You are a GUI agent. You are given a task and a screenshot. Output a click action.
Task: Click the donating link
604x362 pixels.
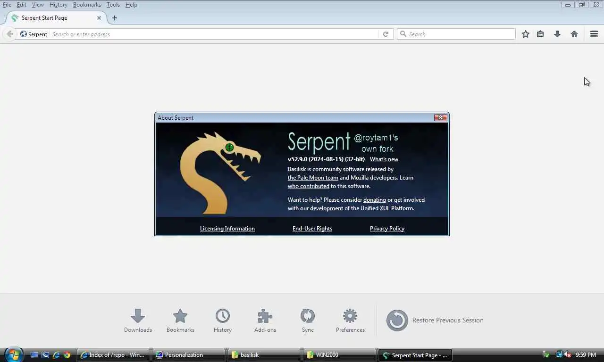[375, 200]
